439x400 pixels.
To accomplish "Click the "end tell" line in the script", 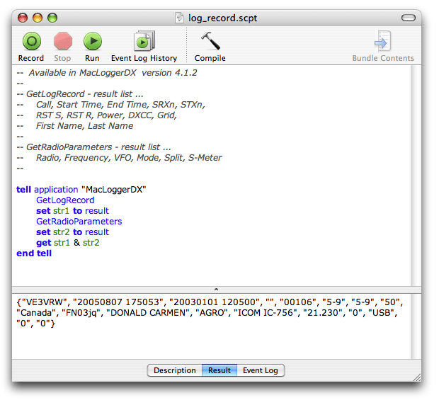I will [34, 253].
